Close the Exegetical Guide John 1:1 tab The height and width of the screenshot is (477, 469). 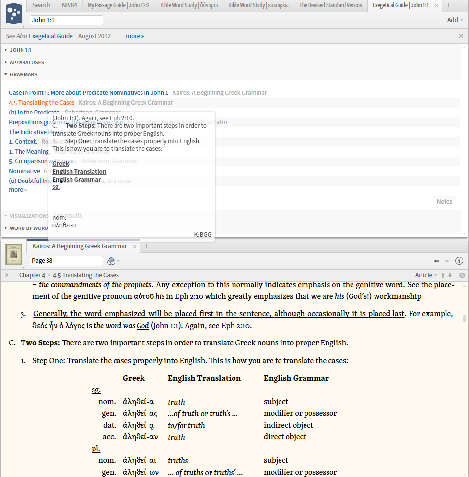pyautogui.click(x=436, y=5)
